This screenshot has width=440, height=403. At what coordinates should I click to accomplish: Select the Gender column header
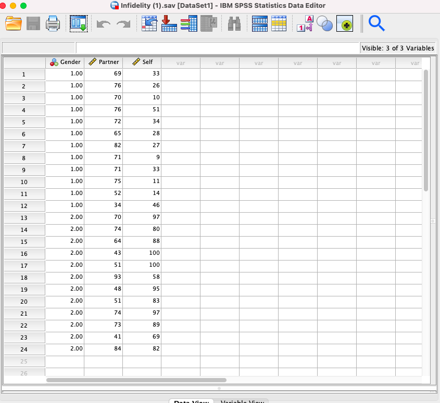[65, 62]
